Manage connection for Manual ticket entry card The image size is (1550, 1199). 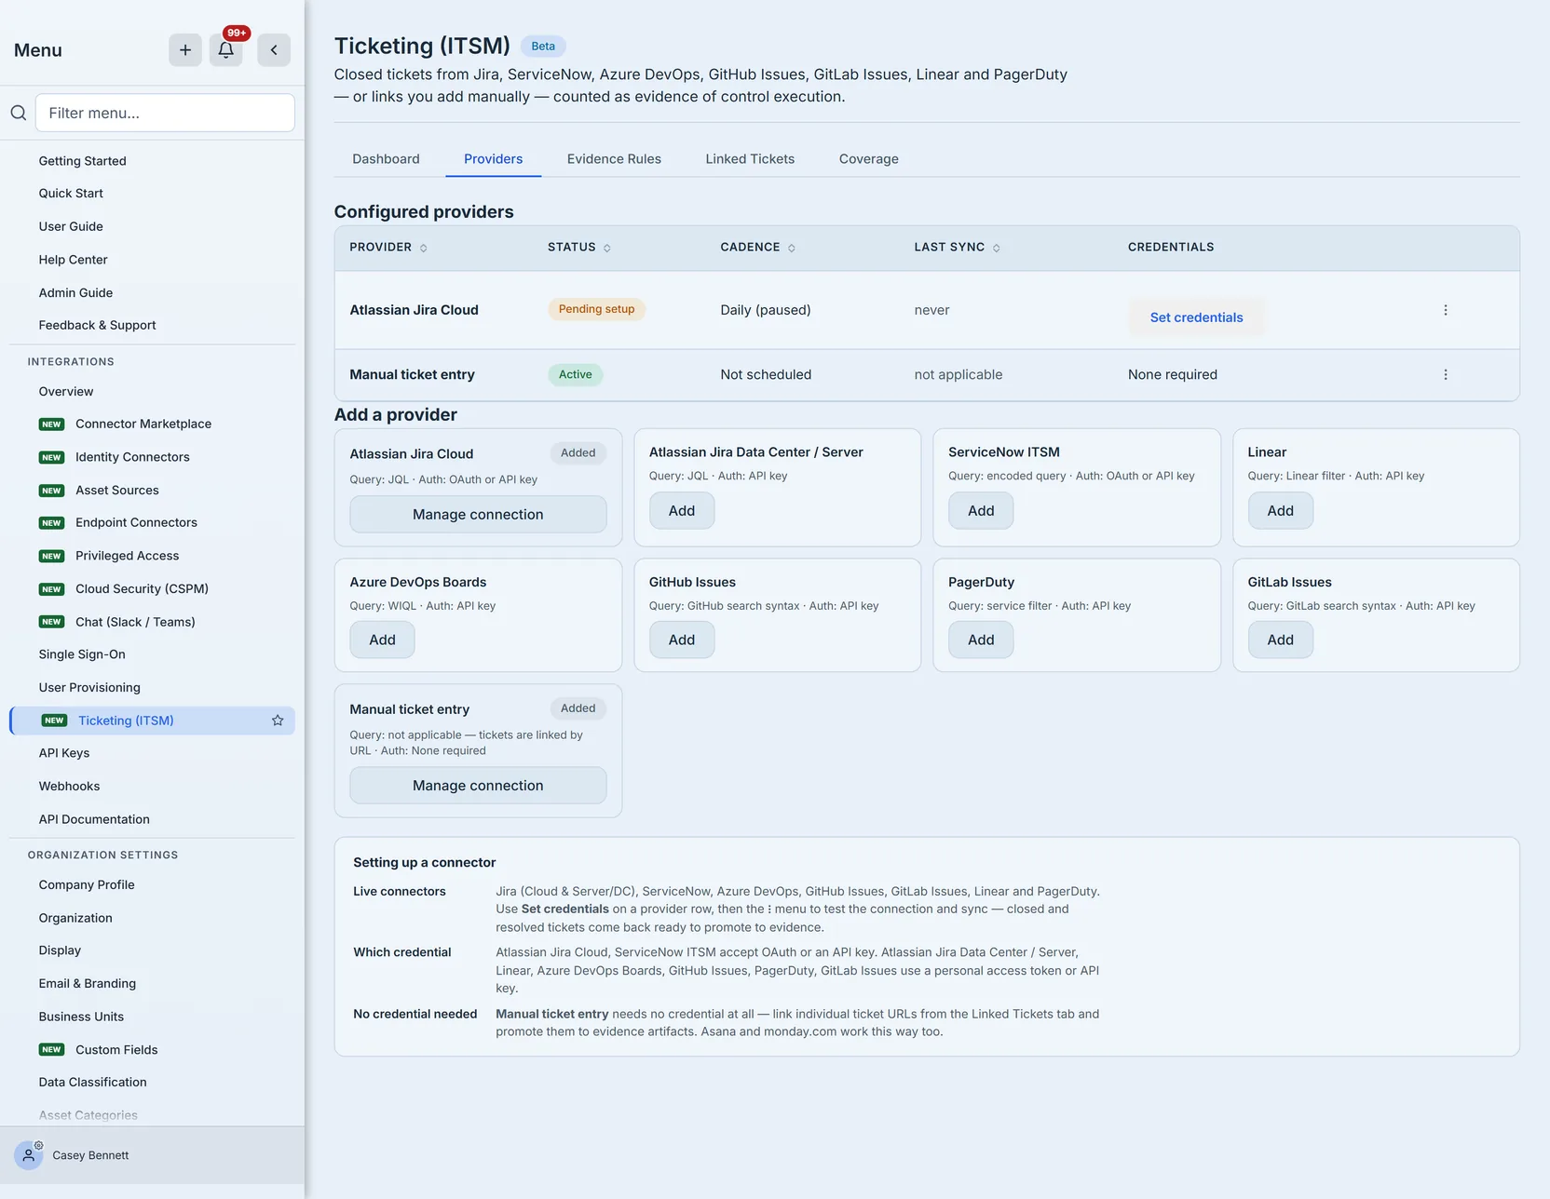pos(478,786)
